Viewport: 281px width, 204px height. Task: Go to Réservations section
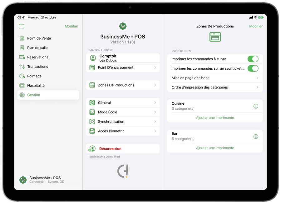tap(48, 57)
